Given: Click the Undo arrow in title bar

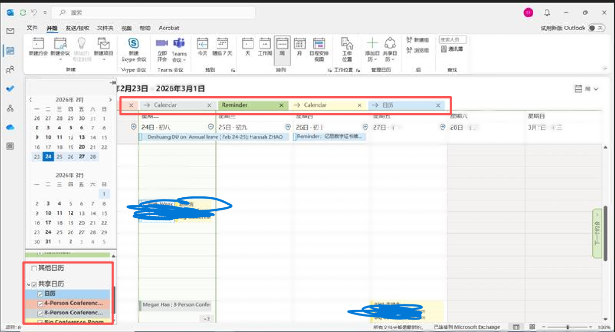Looking at the screenshot, I should pyautogui.click(x=34, y=13).
